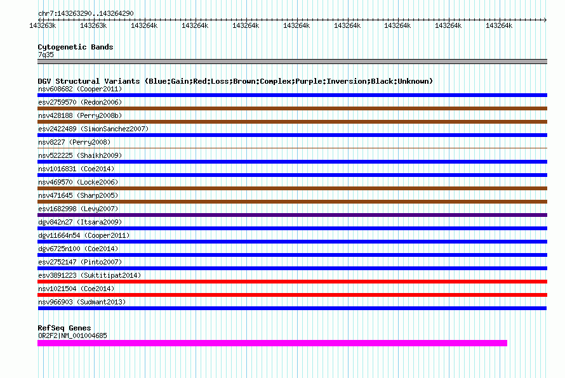The width and height of the screenshot is (565, 378).
Task: Open variant esv2752147 (Pinto2007) label
Action: (x=80, y=262)
